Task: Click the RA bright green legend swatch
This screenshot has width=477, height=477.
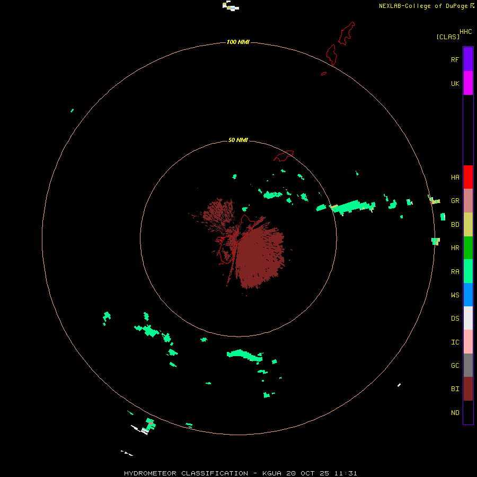Action: [x=468, y=271]
